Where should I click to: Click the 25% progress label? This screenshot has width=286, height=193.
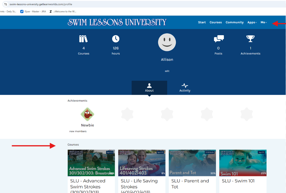(263, 173)
